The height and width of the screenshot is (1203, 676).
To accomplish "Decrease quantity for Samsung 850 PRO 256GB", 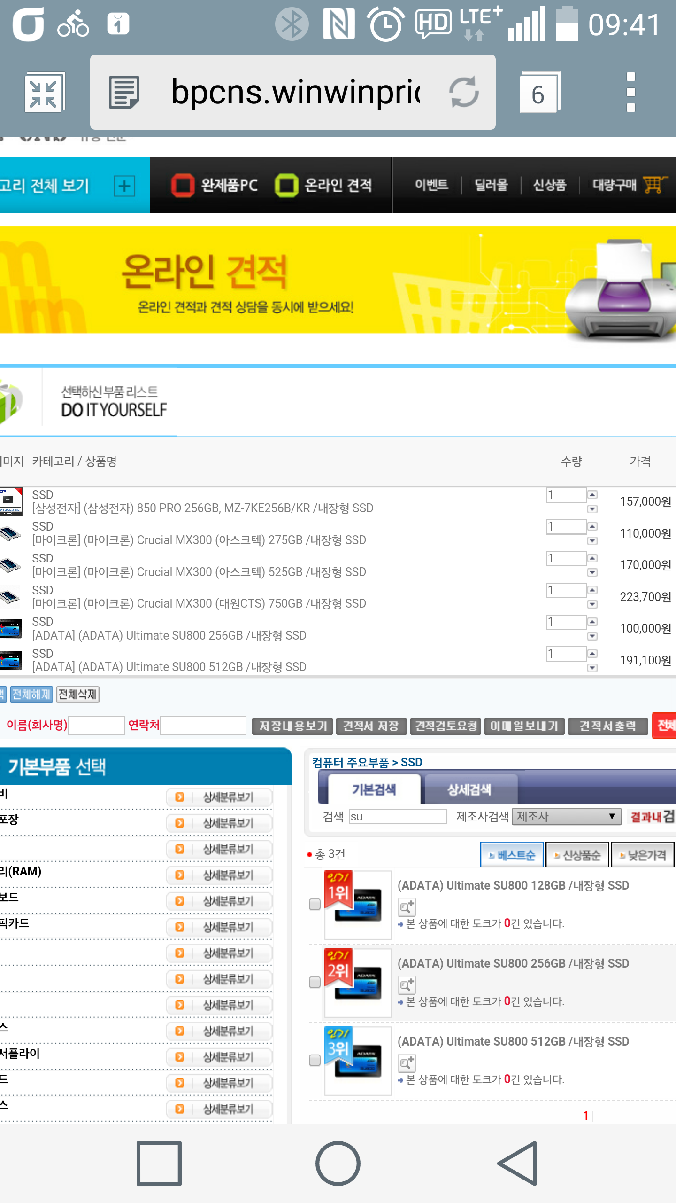I will coord(592,509).
